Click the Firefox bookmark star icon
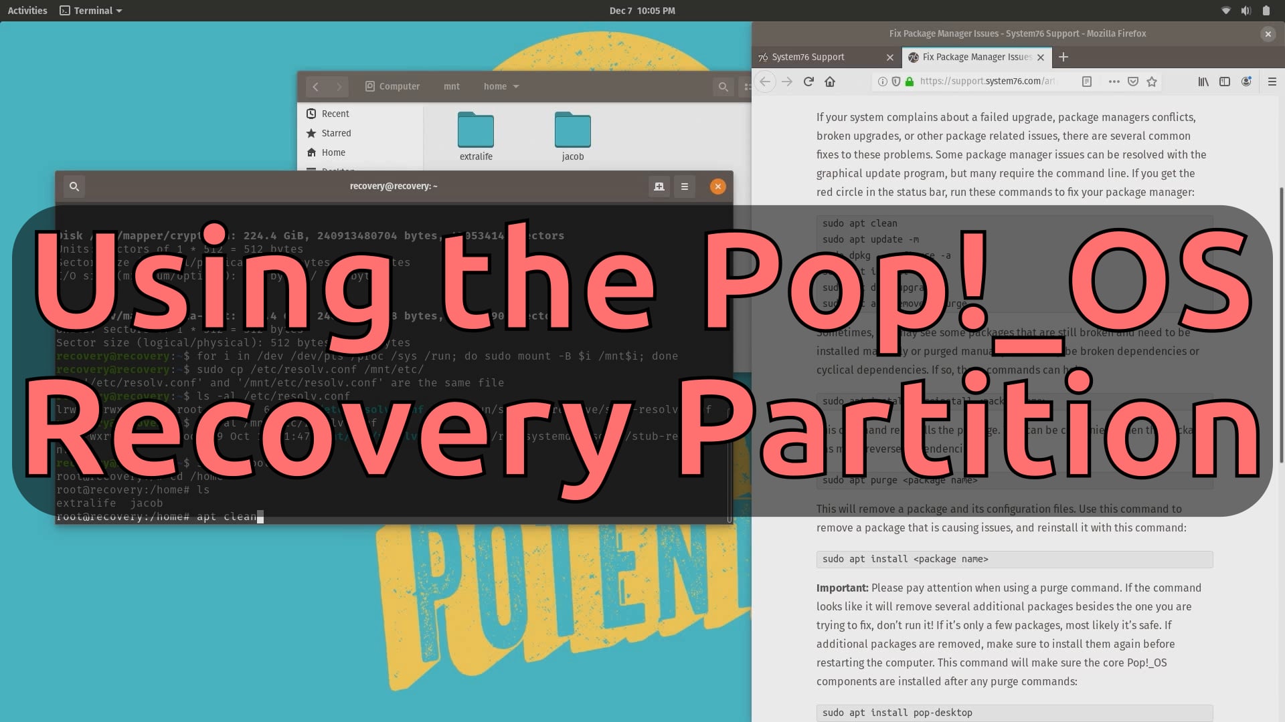Viewport: 1285px width, 722px height. click(1152, 81)
